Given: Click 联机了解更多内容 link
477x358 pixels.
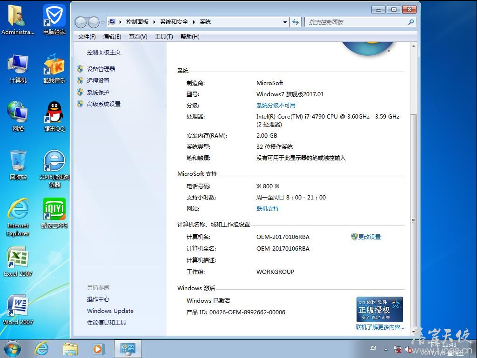Looking at the screenshot, I should point(380,327).
